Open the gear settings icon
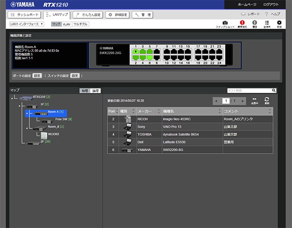 click(x=279, y=23)
